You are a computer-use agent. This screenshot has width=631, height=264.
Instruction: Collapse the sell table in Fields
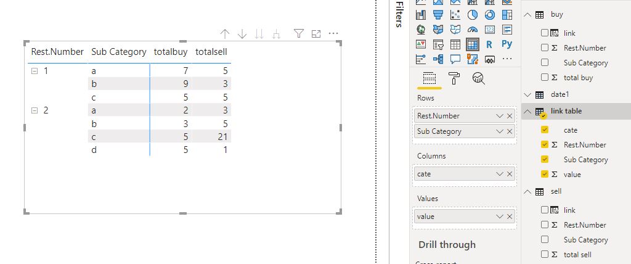coord(527,192)
